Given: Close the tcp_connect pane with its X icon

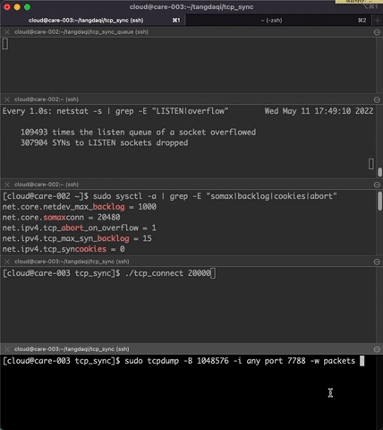Looking at the screenshot, I should pos(7,262).
